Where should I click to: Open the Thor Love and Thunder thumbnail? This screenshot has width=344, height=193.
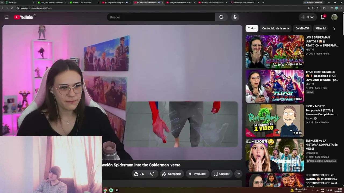point(275,86)
